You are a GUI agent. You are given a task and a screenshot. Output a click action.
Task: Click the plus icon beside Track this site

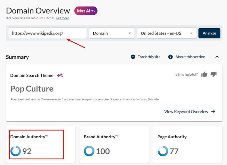133,57
